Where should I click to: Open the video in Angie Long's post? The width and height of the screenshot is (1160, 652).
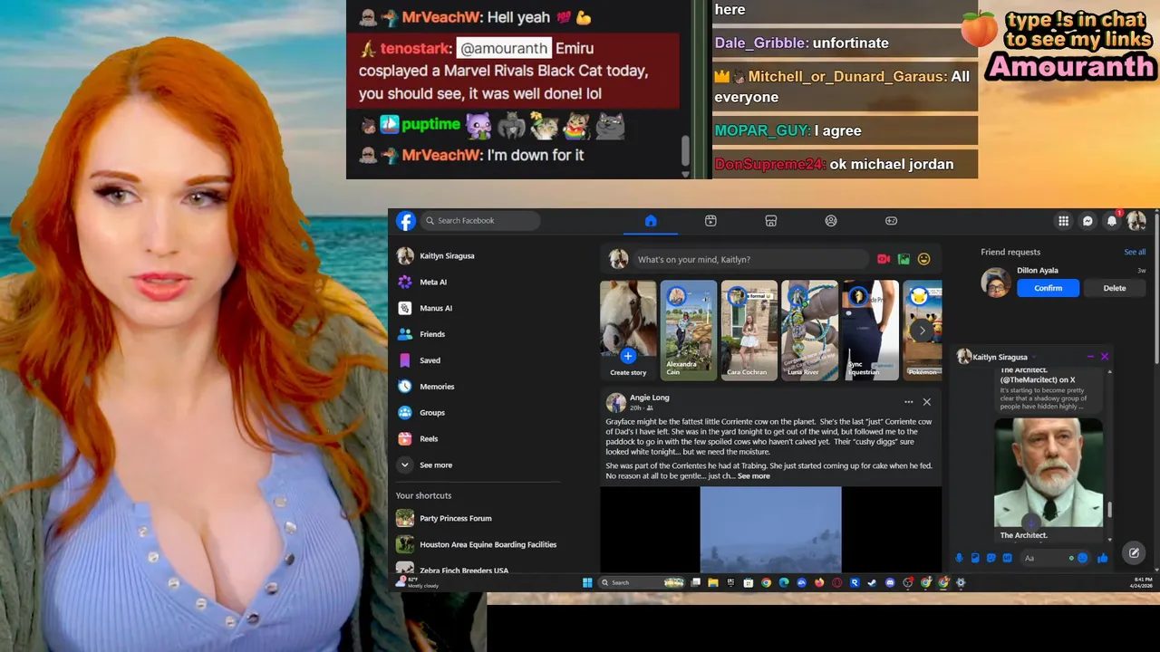coord(770,530)
